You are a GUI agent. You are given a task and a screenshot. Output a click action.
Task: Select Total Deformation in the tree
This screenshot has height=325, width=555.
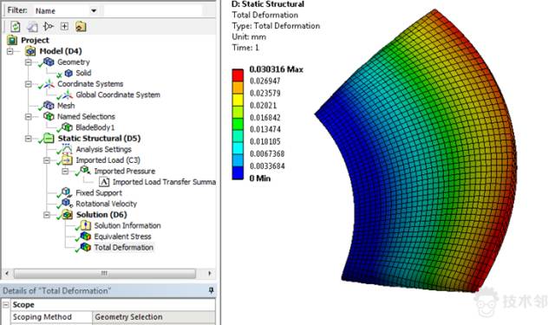123,247
